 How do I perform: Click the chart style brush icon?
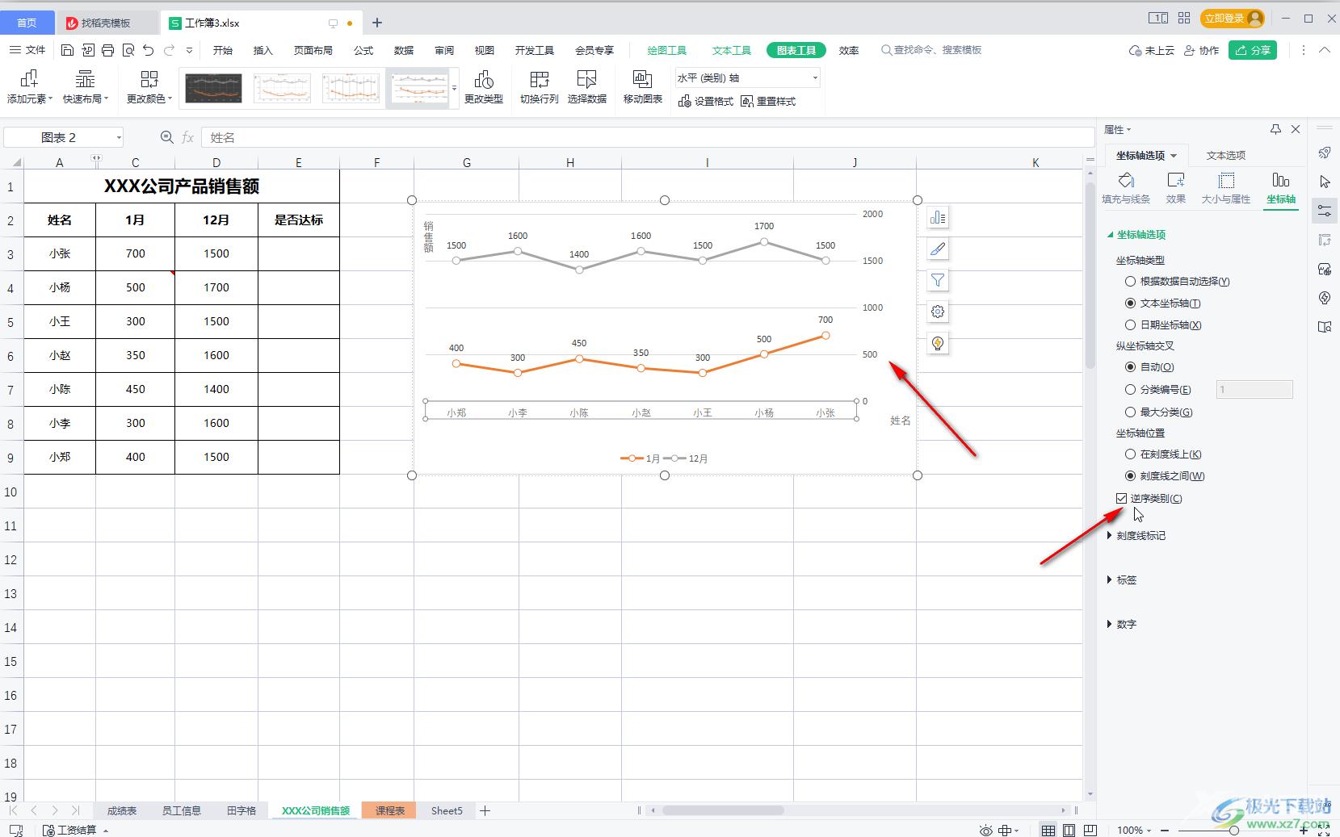938,249
